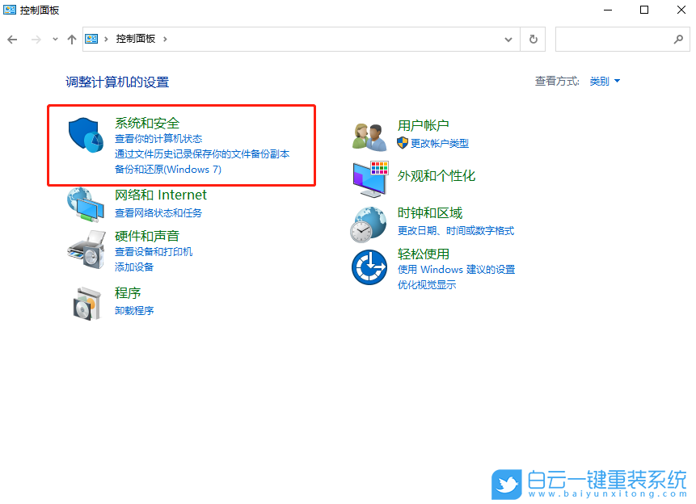The height and width of the screenshot is (504, 696).
Task: Click the 轻松使用 accessibility icon
Action: [369, 266]
